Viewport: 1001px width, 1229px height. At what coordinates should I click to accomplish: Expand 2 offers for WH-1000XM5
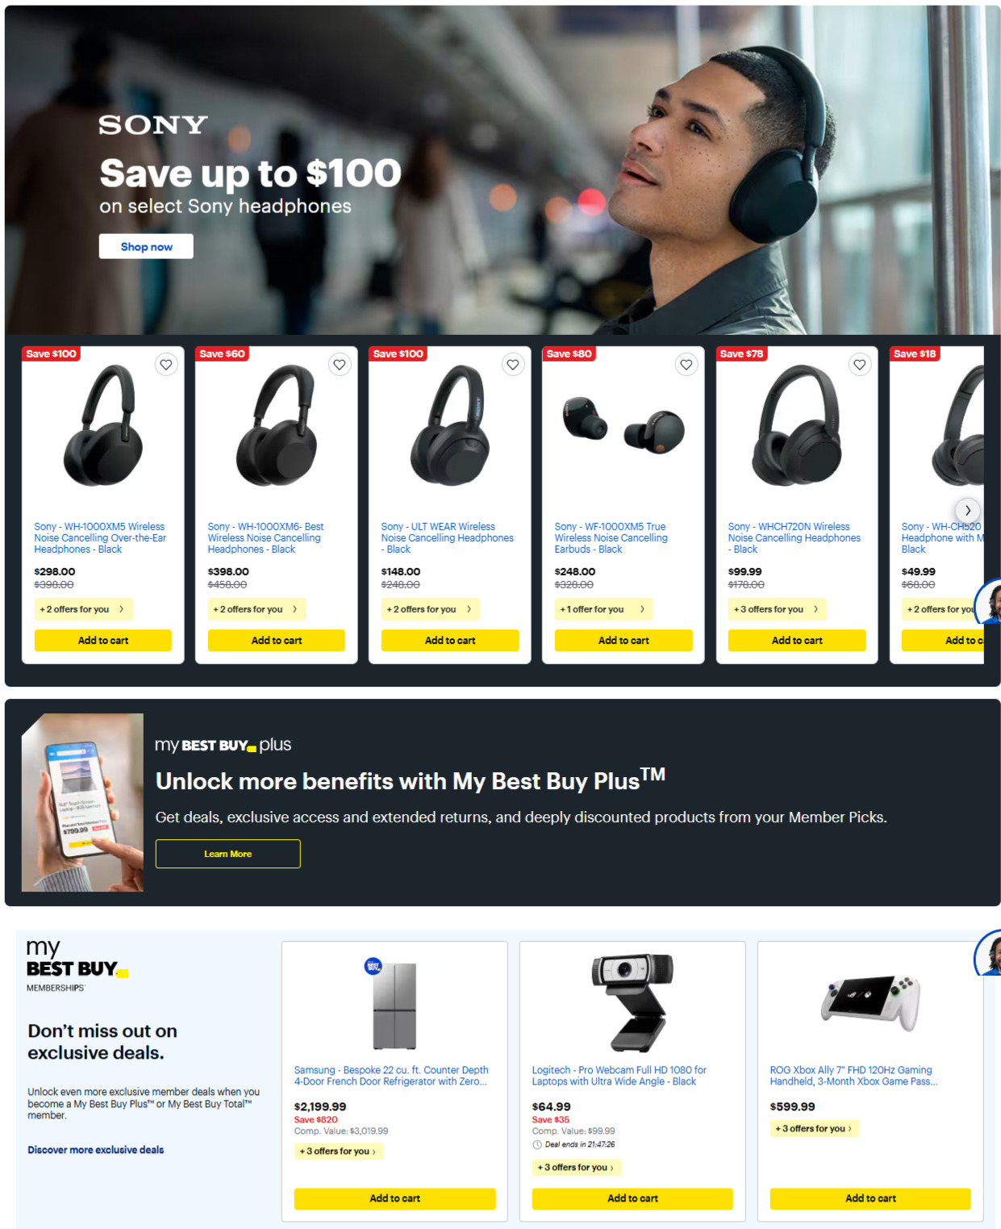(83, 609)
